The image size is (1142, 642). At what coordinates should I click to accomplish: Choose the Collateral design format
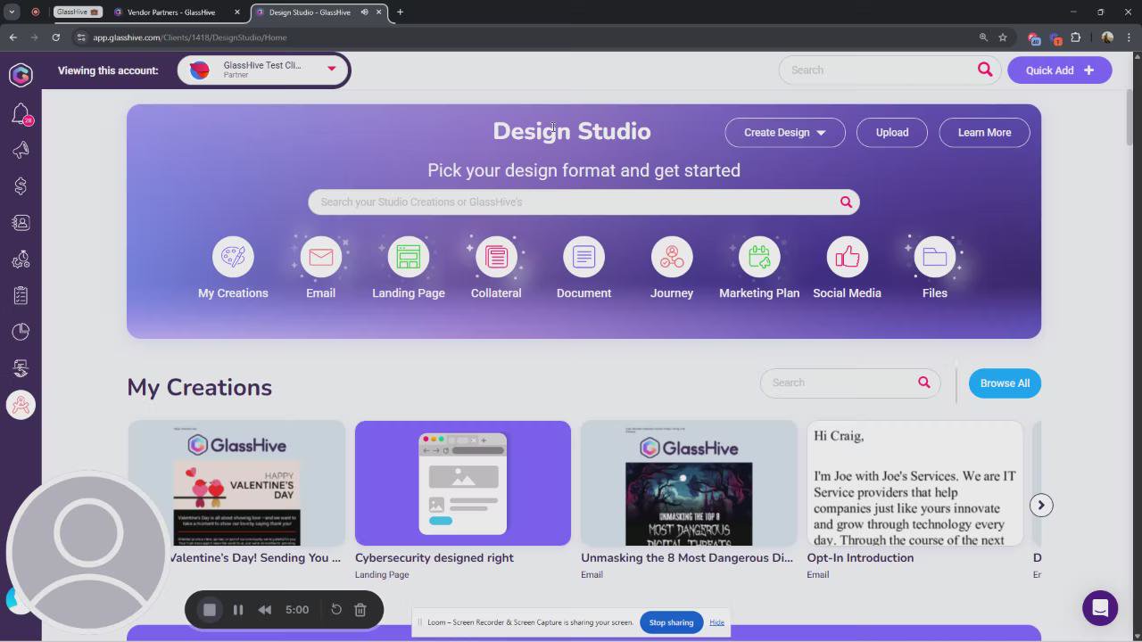point(496,257)
